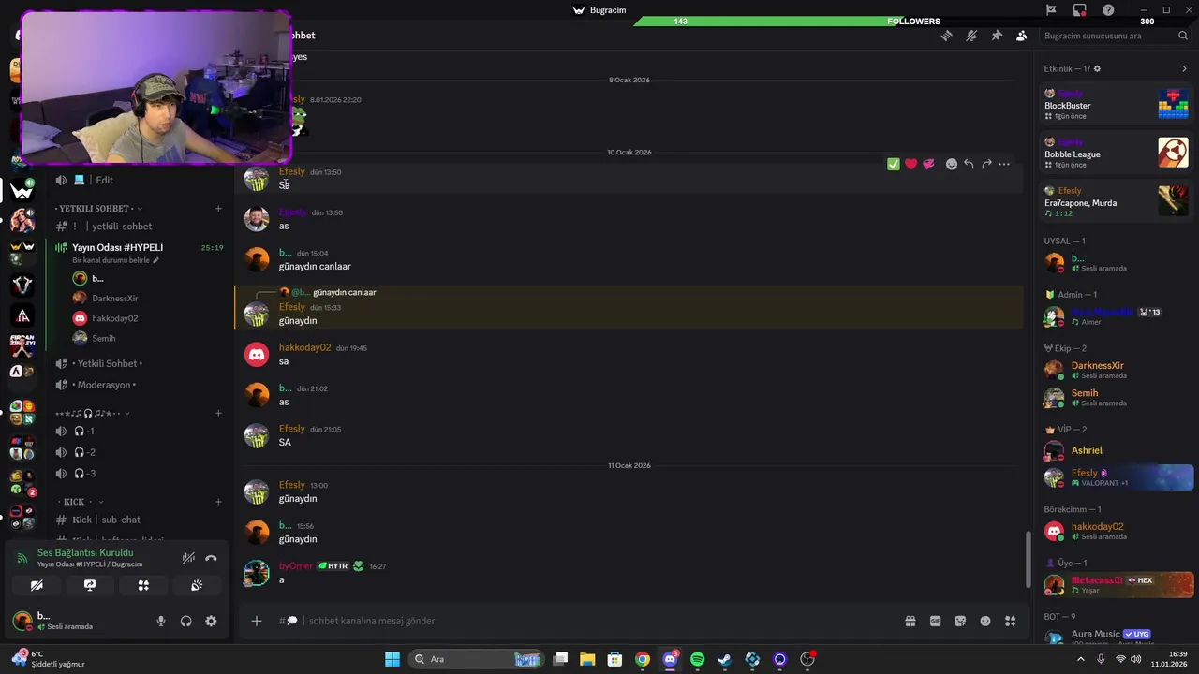This screenshot has height=674, width=1199.
Task: Open apps launcher in message bar
Action: [x=1010, y=621]
